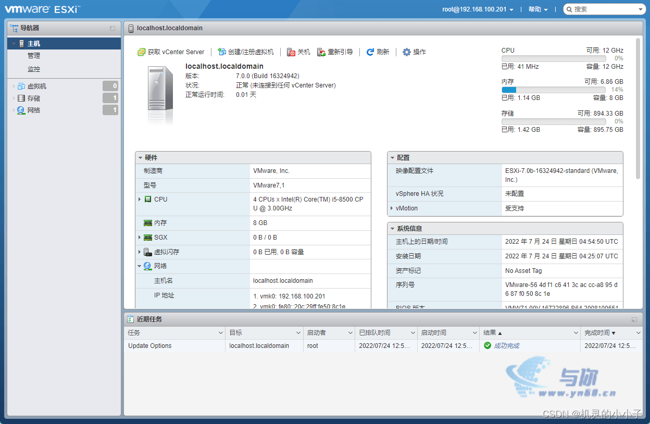Click the 网络 globe icon in navigator

[x=21, y=110]
